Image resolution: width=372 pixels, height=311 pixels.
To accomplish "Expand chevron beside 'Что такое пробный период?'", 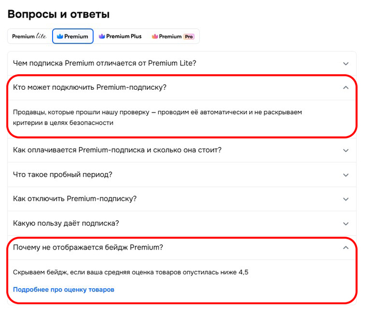I will pos(346,175).
